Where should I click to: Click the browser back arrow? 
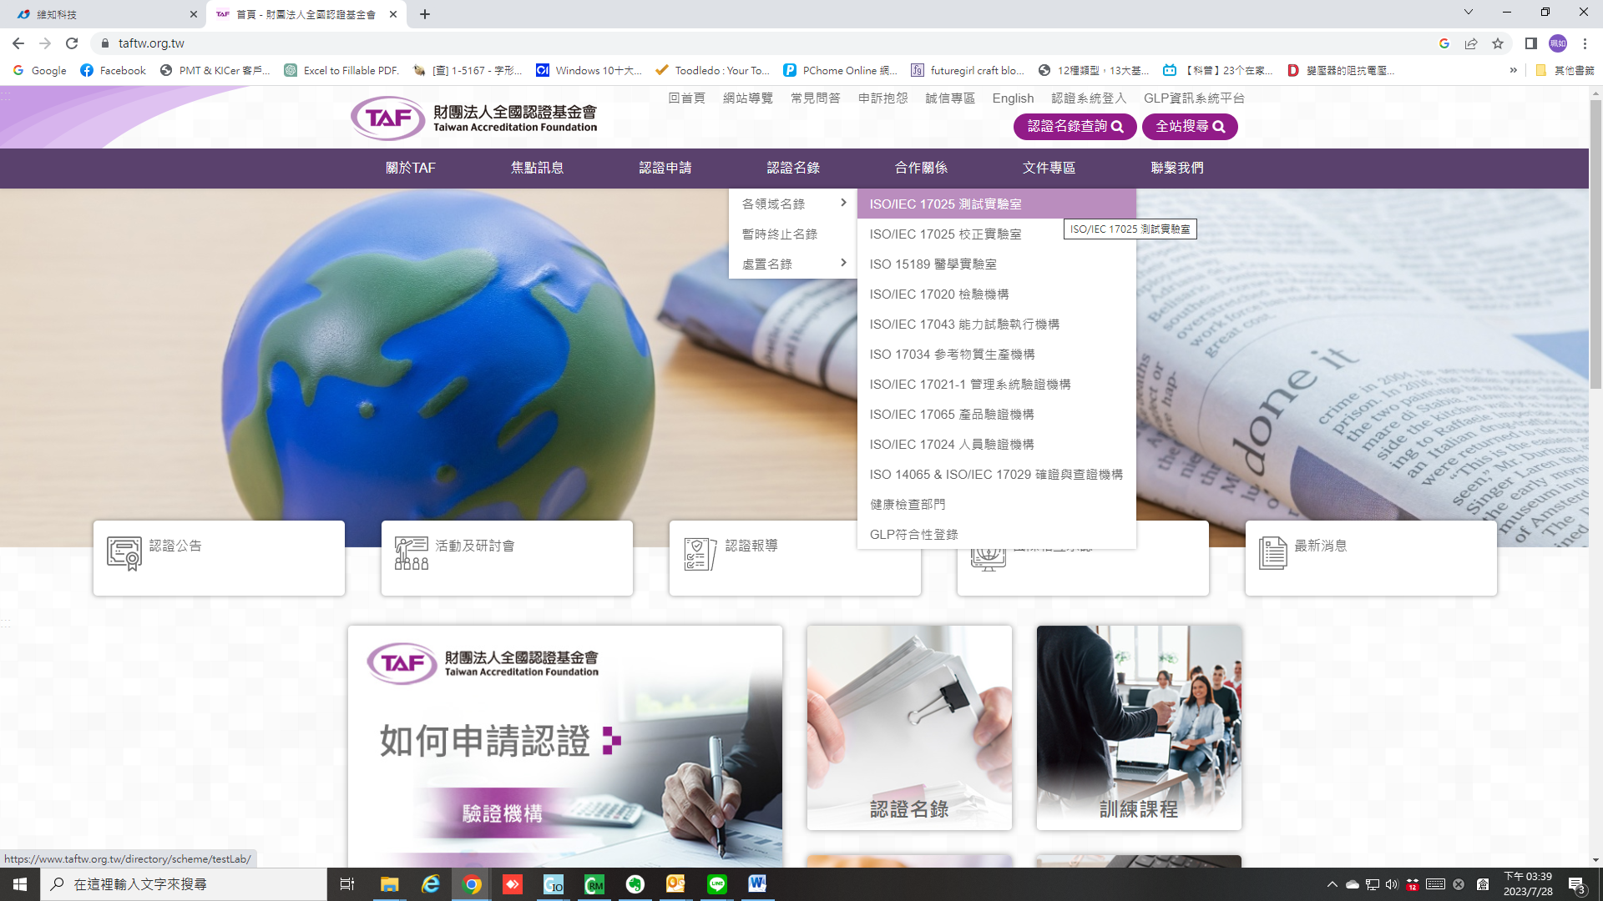(x=18, y=43)
